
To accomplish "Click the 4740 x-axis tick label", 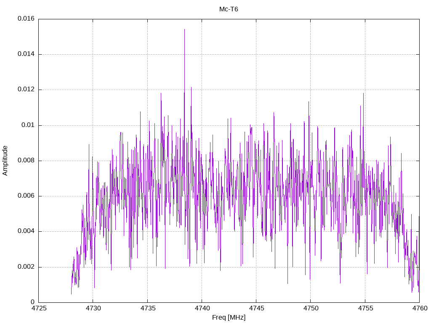I will 202,308.
